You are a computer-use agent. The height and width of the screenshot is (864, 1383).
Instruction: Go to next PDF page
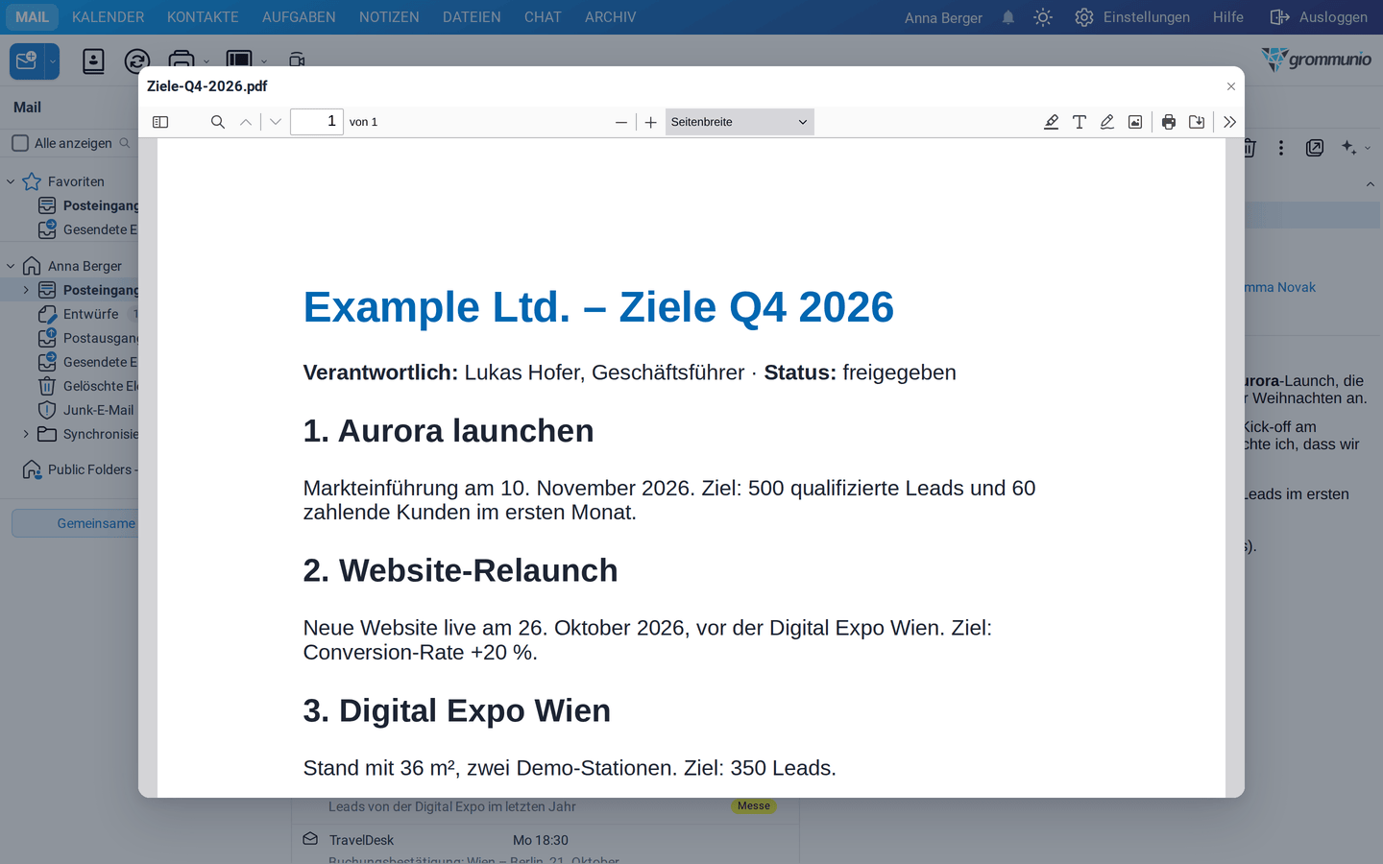[x=276, y=122]
